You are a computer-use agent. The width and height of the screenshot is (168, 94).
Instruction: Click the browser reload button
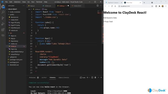[112, 6]
